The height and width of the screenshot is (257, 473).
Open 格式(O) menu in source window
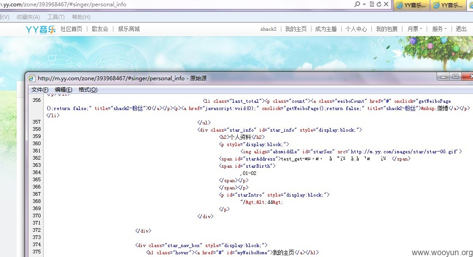coord(88,89)
